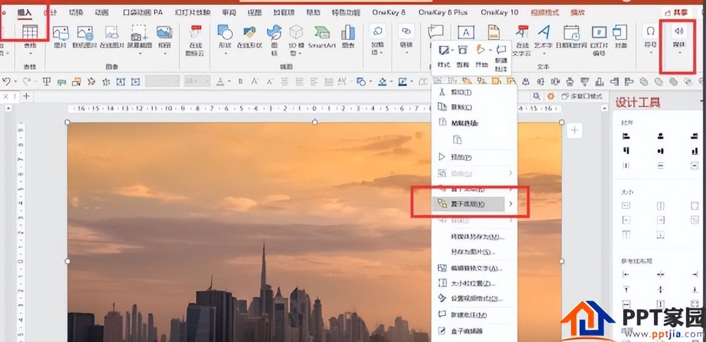Click the shape outline pen icon
Screen dimensions: 706x342
tap(402, 81)
